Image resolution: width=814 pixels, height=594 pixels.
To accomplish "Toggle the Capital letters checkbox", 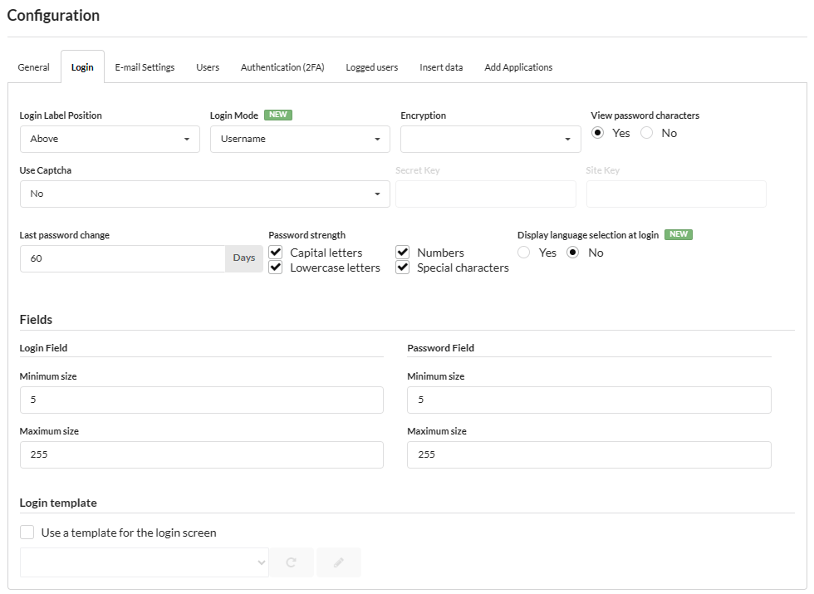I will click(x=276, y=253).
